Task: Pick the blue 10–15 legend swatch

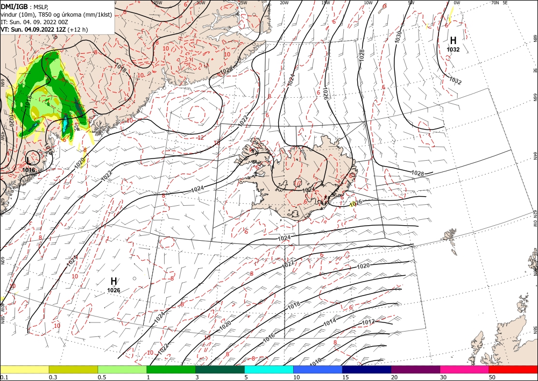Action: (318, 369)
